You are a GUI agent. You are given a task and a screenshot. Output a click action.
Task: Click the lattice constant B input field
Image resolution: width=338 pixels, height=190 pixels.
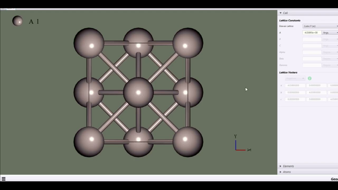(x=312, y=39)
